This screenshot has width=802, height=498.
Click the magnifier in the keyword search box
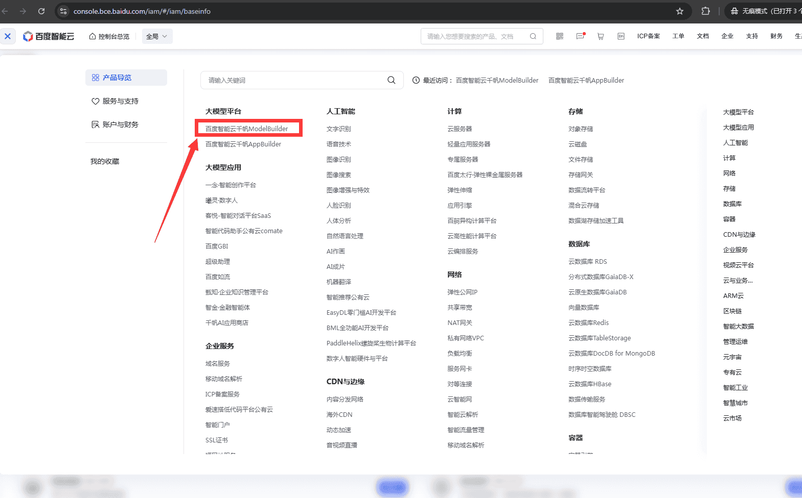[392, 80]
